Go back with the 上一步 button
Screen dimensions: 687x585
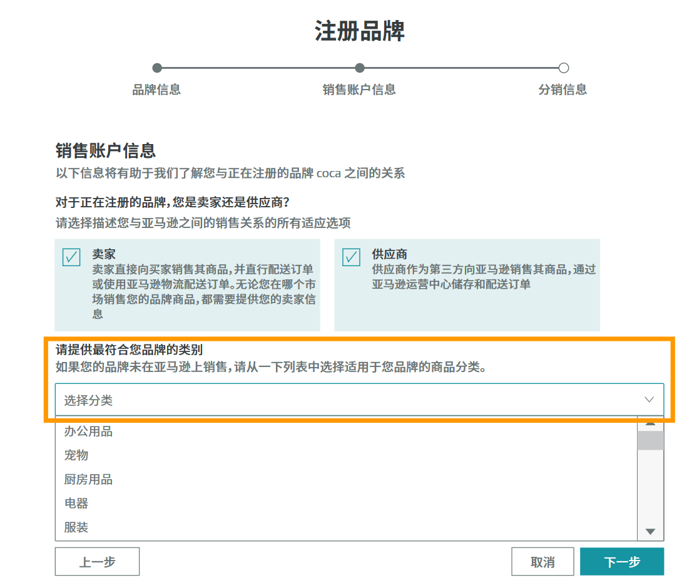pos(97,561)
